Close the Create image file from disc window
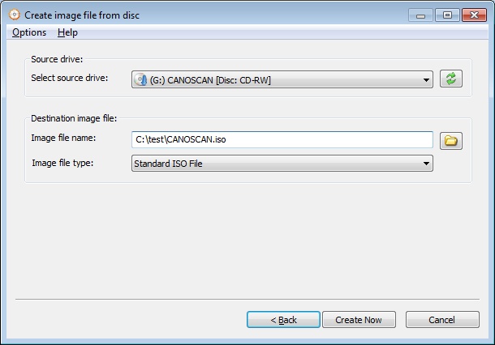Image resolution: width=495 pixels, height=345 pixels. click(474, 15)
